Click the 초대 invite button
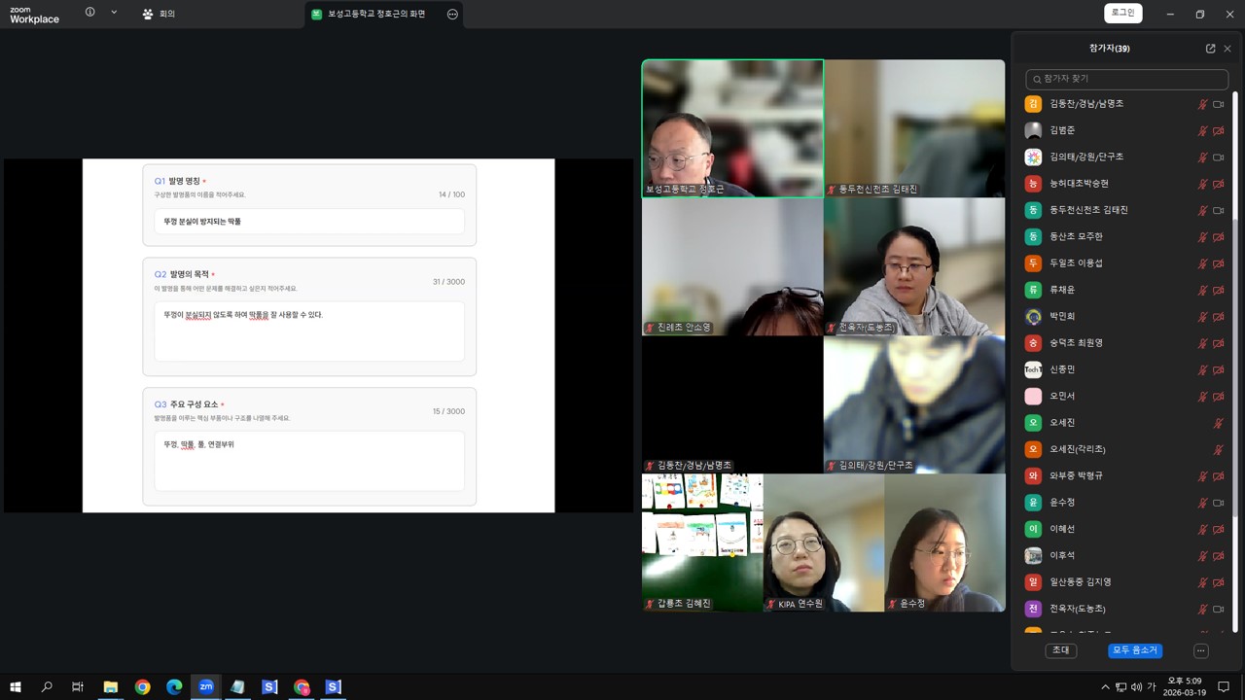Viewport: 1245px width, 700px height. [1060, 650]
